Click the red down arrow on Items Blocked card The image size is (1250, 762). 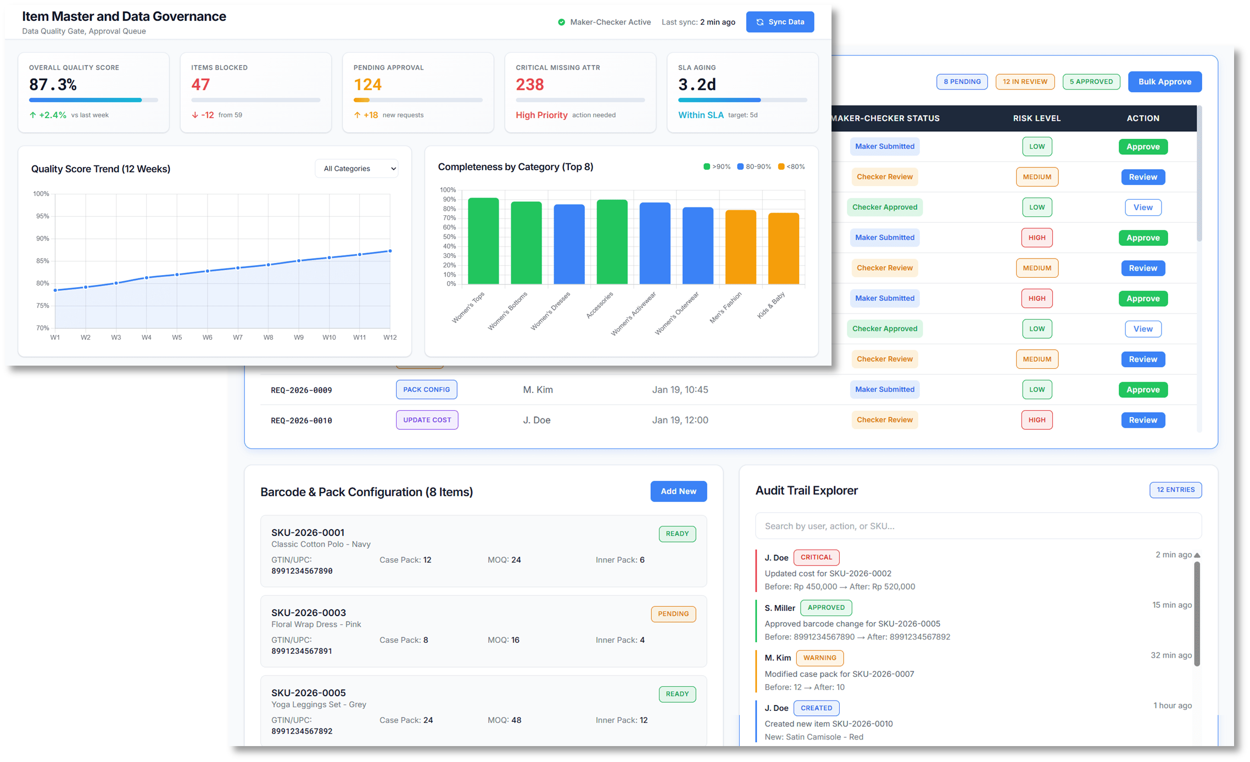click(x=195, y=115)
